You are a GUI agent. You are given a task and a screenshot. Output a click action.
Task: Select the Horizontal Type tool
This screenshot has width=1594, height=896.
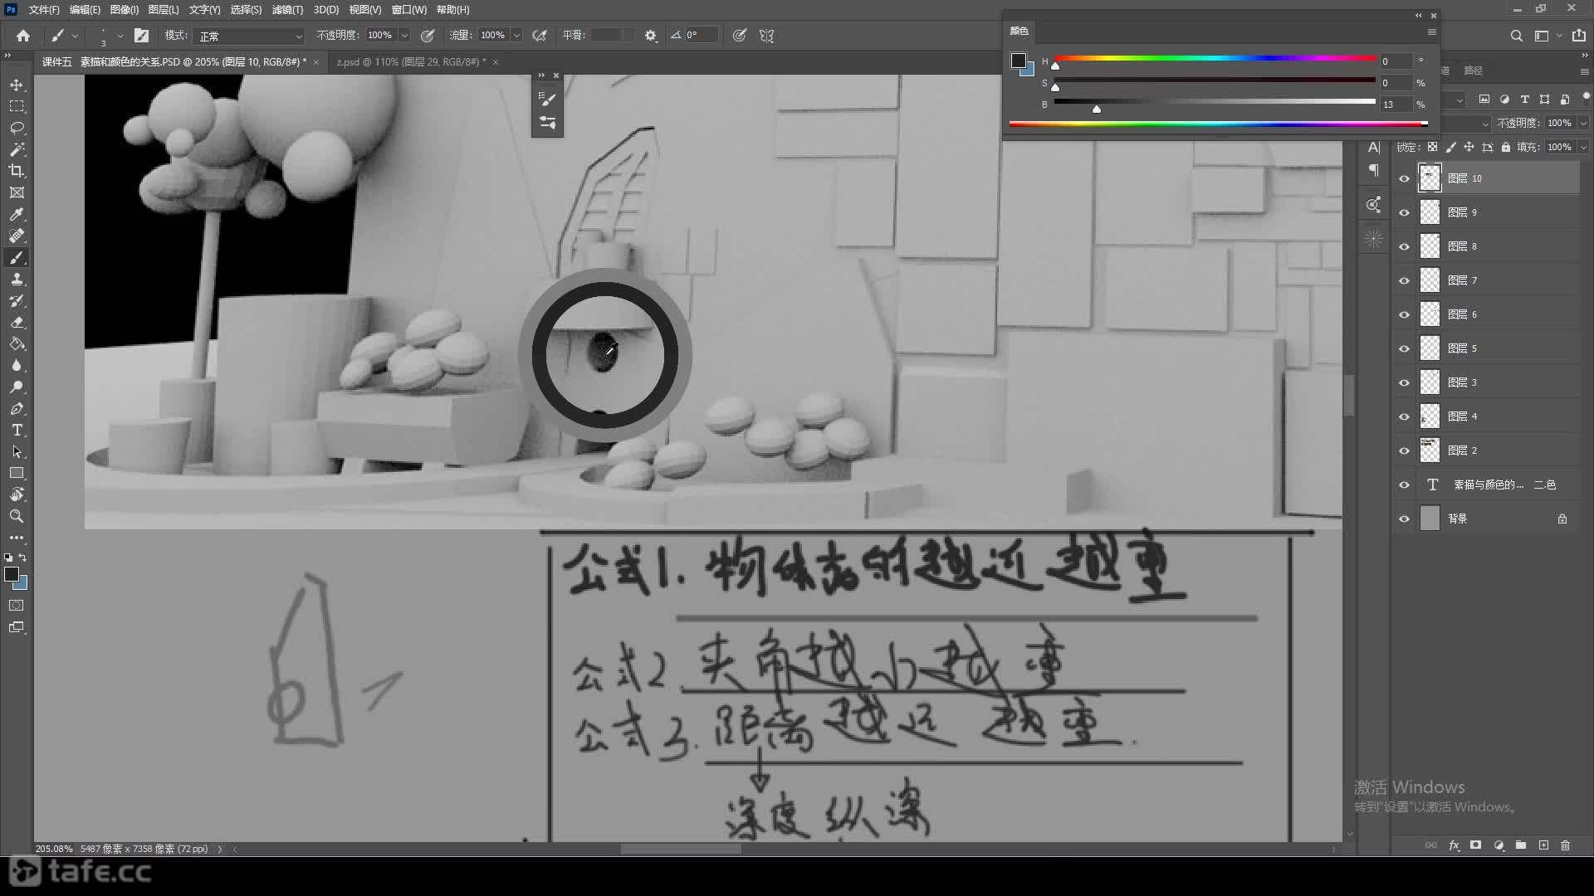tap(17, 431)
